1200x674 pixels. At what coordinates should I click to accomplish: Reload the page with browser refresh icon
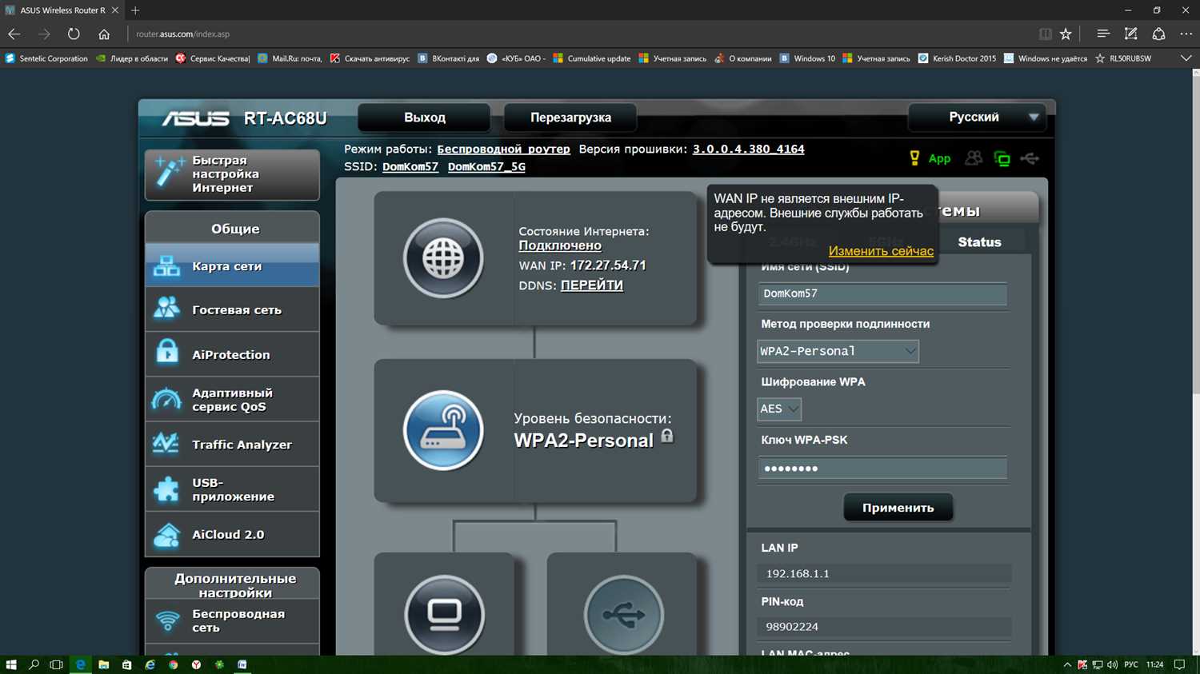(x=74, y=34)
